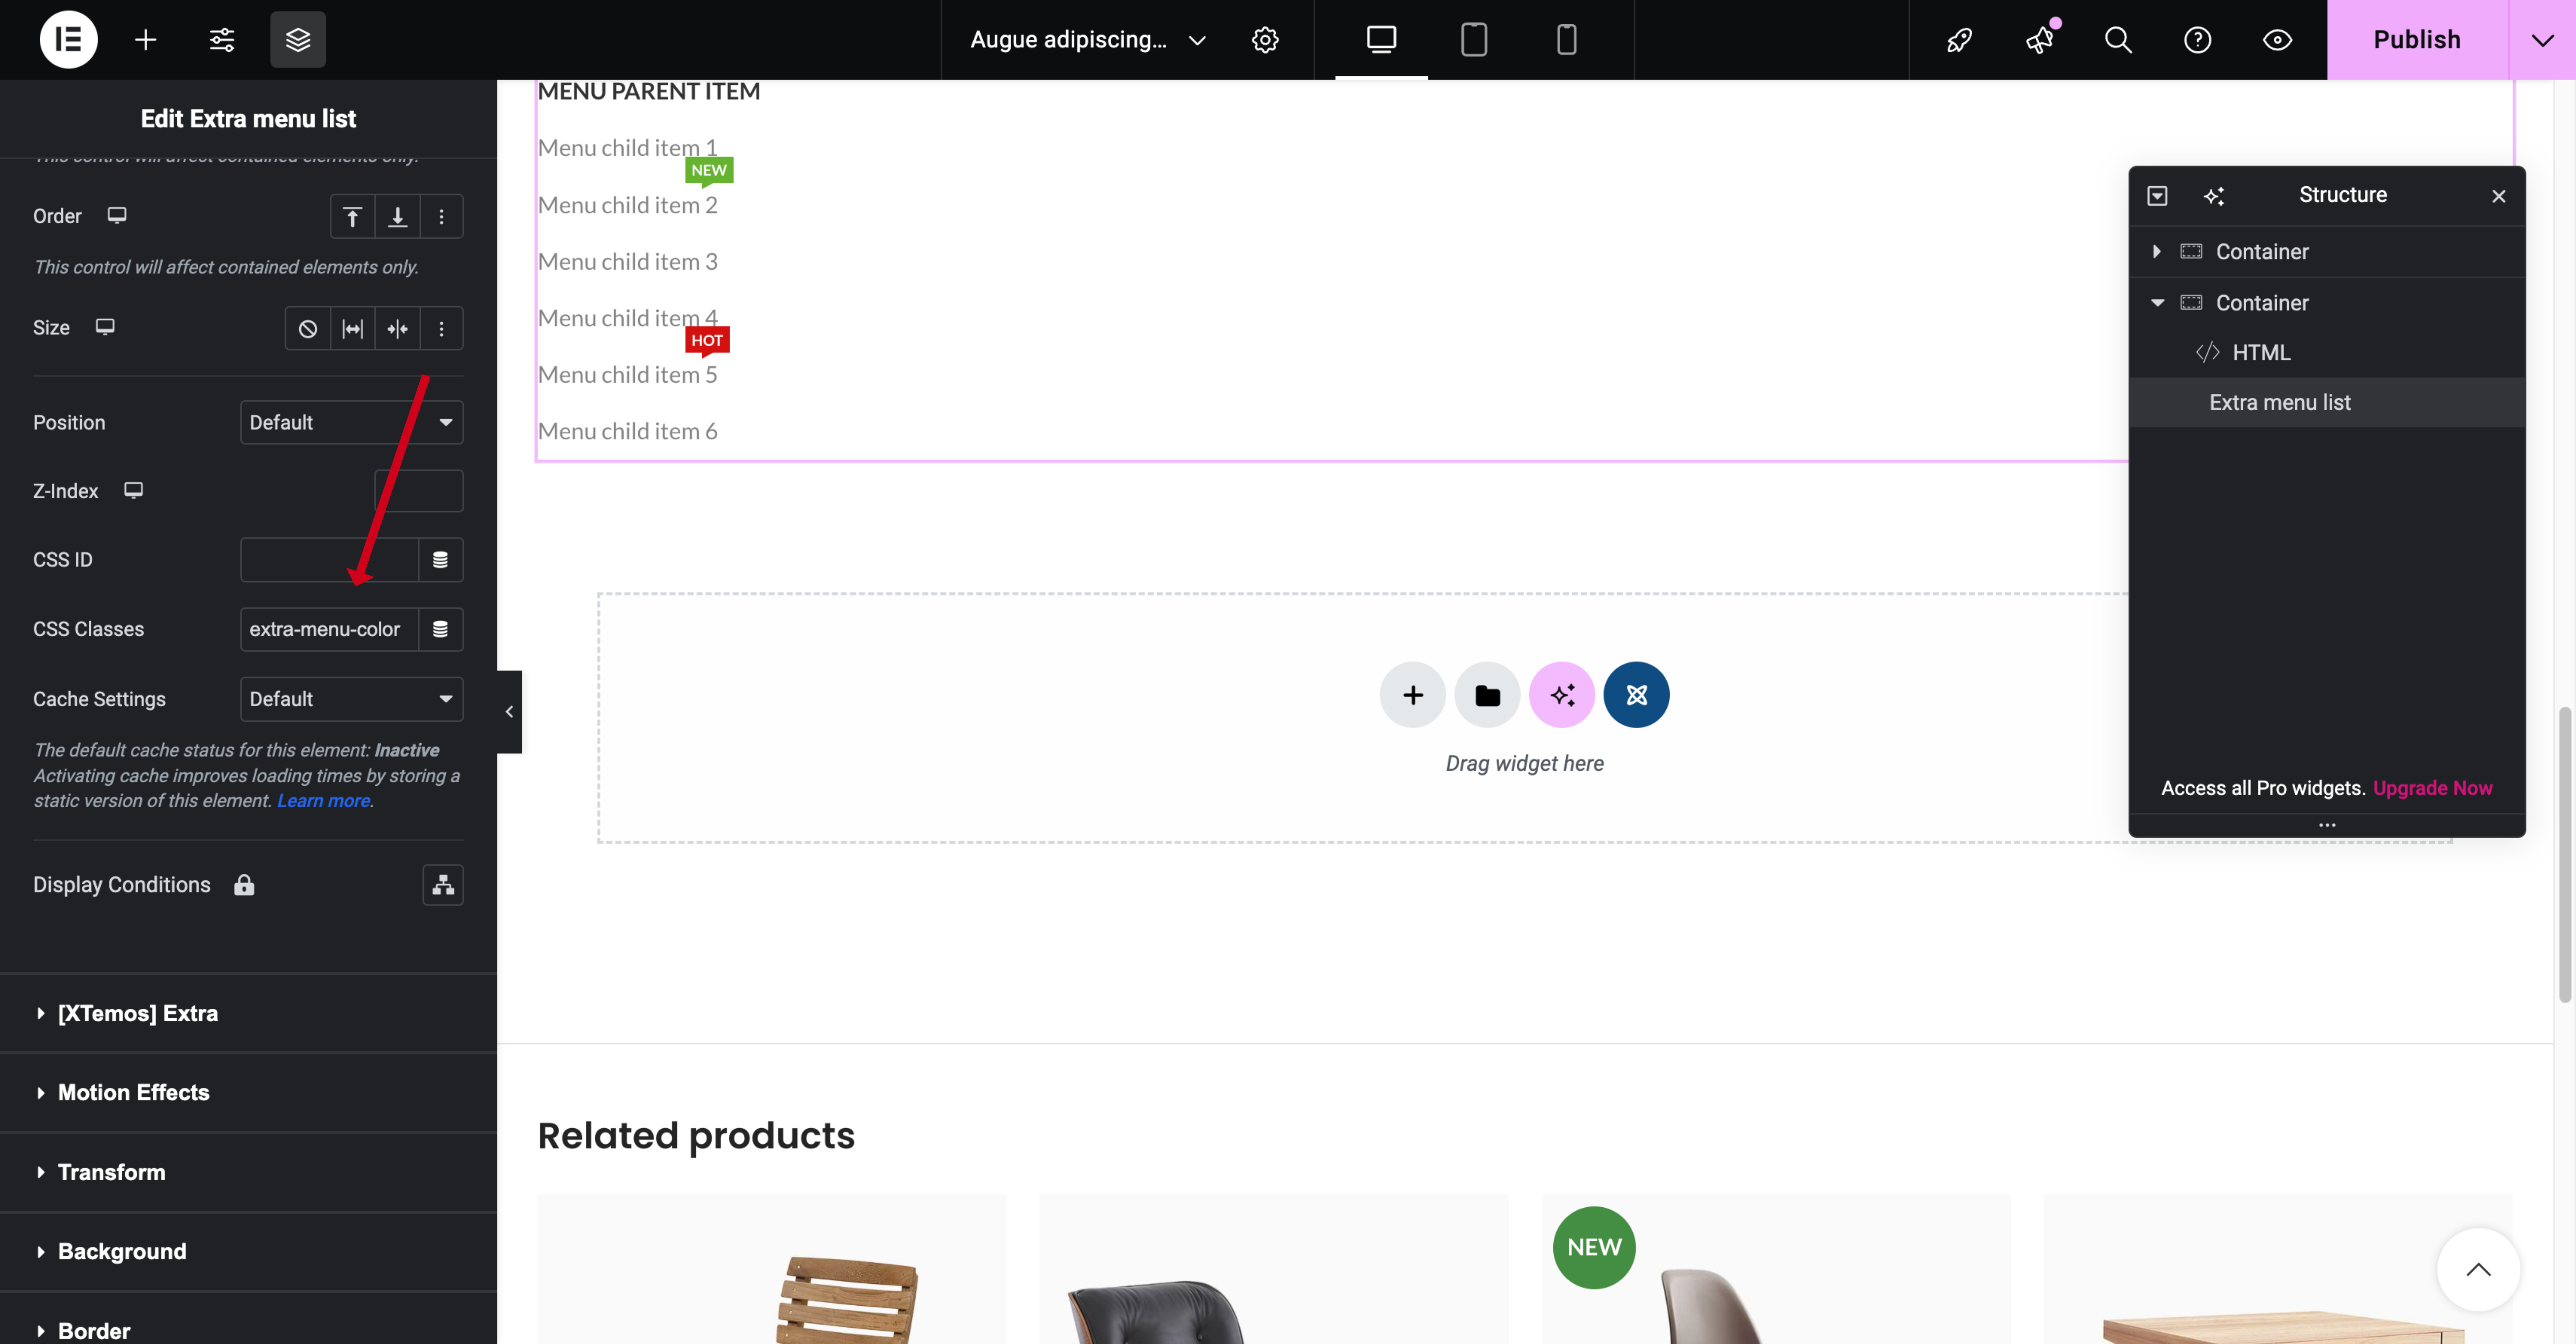Expand the [XTemos] Extra section
The height and width of the screenshot is (1344, 2576).
[248, 1014]
